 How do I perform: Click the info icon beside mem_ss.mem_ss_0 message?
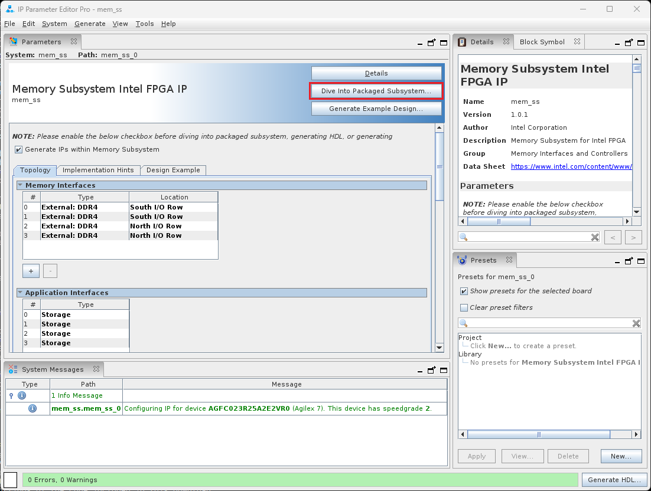(x=32, y=408)
